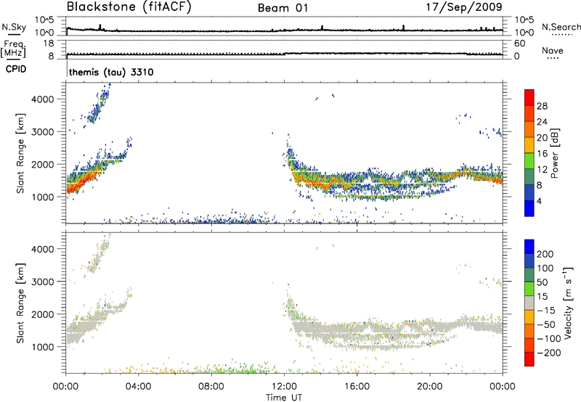Click the 'Freq. [MHz]' axis label
581x402 pixels.
14,49
